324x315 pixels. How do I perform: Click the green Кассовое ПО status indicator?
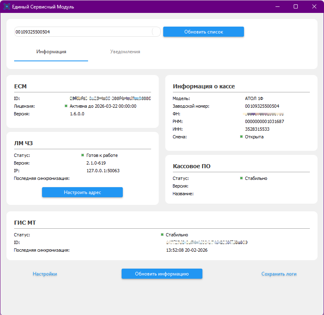(241, 178)
